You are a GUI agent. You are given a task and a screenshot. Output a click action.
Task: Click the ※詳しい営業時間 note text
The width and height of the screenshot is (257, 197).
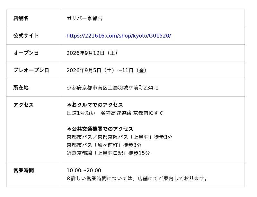(137, 178)
